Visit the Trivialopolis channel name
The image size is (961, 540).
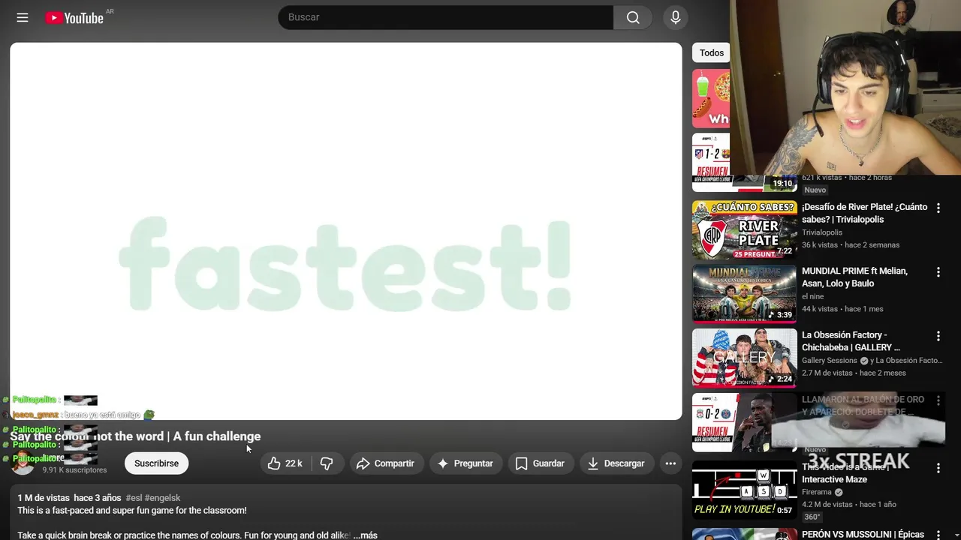(822, 232)
